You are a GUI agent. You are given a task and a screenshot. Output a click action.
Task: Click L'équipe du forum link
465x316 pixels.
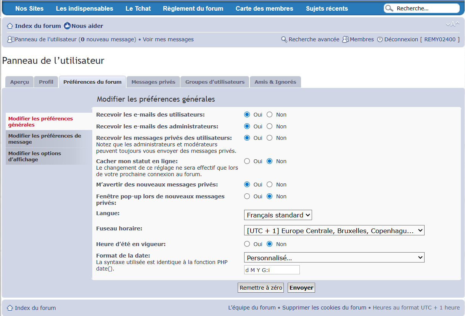point(252,308)
